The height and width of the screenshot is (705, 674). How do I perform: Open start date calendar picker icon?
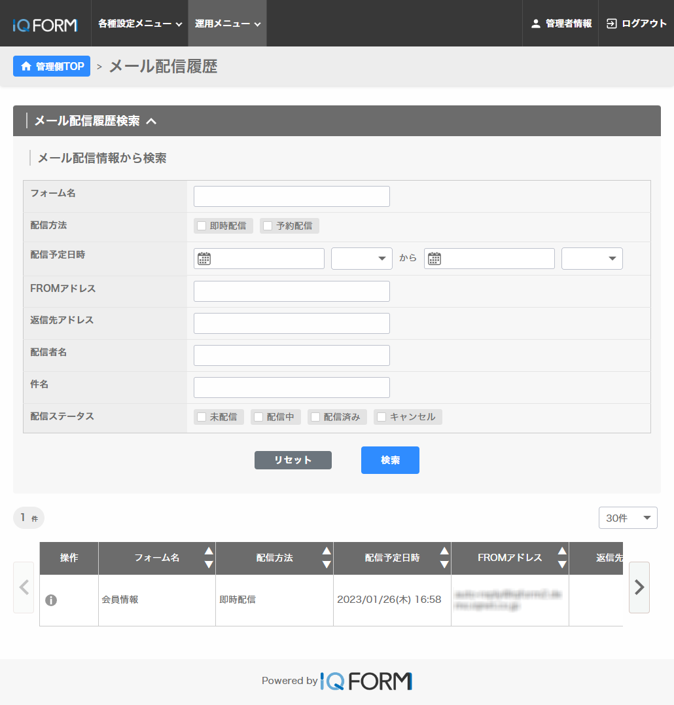point(204,259)
